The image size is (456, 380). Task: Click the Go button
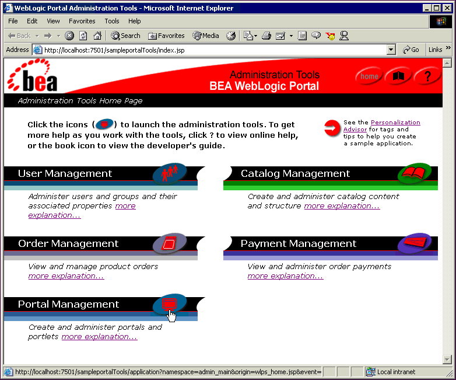coord(411,50)
